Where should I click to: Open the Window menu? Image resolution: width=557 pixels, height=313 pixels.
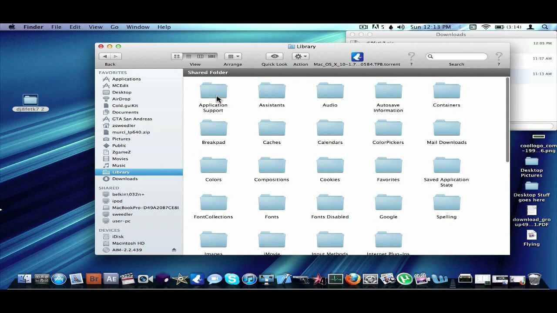point(138,27)
